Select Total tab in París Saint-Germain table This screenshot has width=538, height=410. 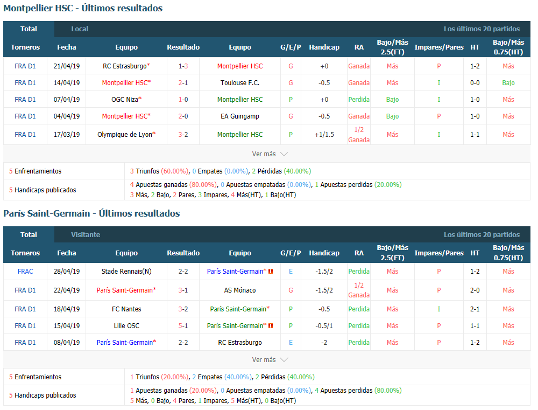(x=29, y=235)
